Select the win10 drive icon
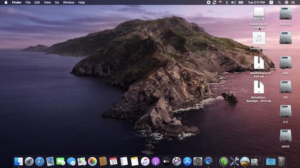This screenshot has height=168, width=300. coord(285,139)
